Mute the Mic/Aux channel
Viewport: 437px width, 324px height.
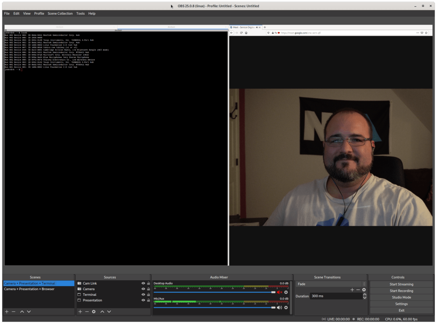[x=279, y=307]
